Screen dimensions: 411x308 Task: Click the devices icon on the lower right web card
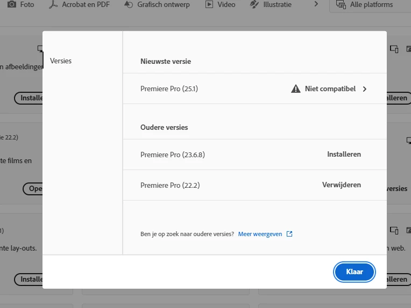(x=394, y=230)
